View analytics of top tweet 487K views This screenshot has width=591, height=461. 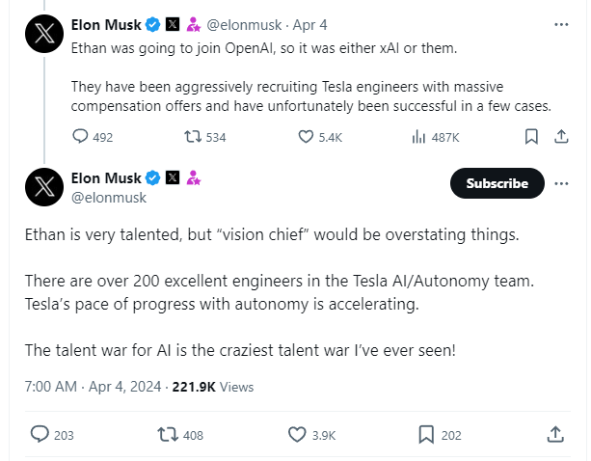pyautogui.click(x=418, y=137)
